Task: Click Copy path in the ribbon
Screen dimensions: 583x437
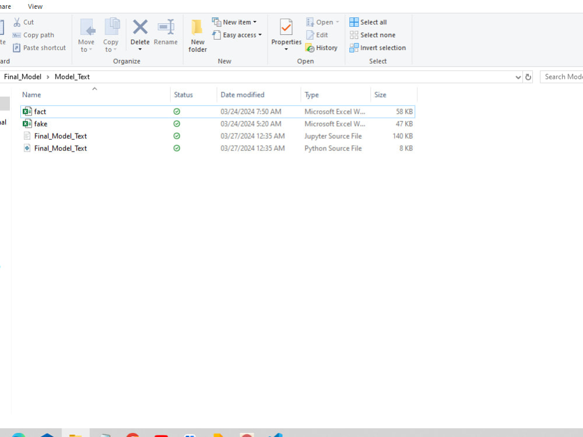Action: coord(33,35)
